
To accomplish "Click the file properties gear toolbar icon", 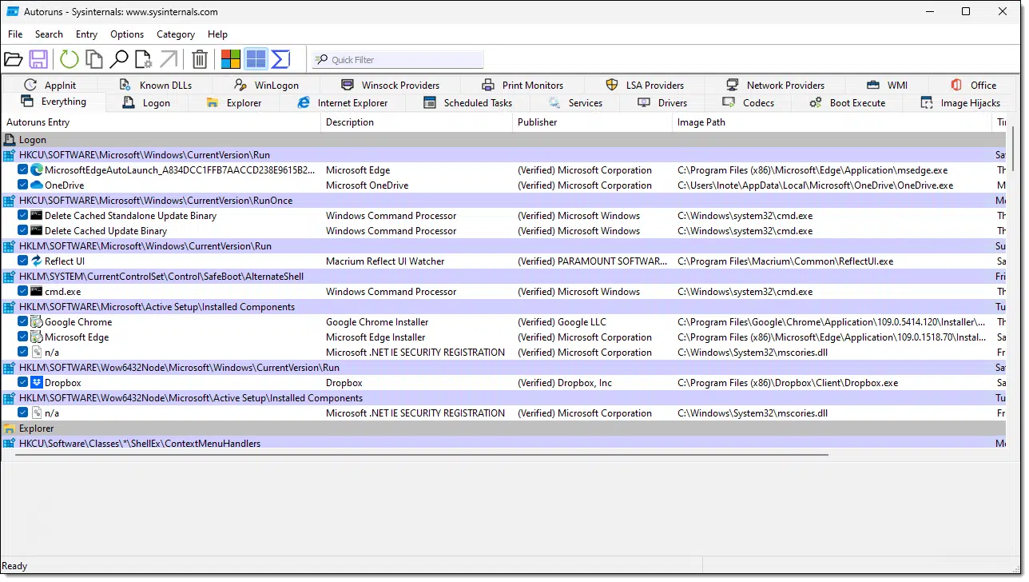I will click(x=144, y=59).
